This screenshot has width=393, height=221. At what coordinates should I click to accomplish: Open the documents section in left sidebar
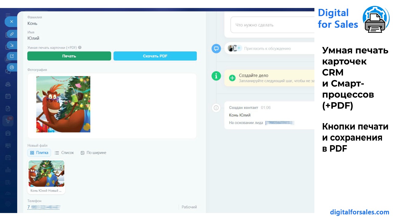pos(8,108)
